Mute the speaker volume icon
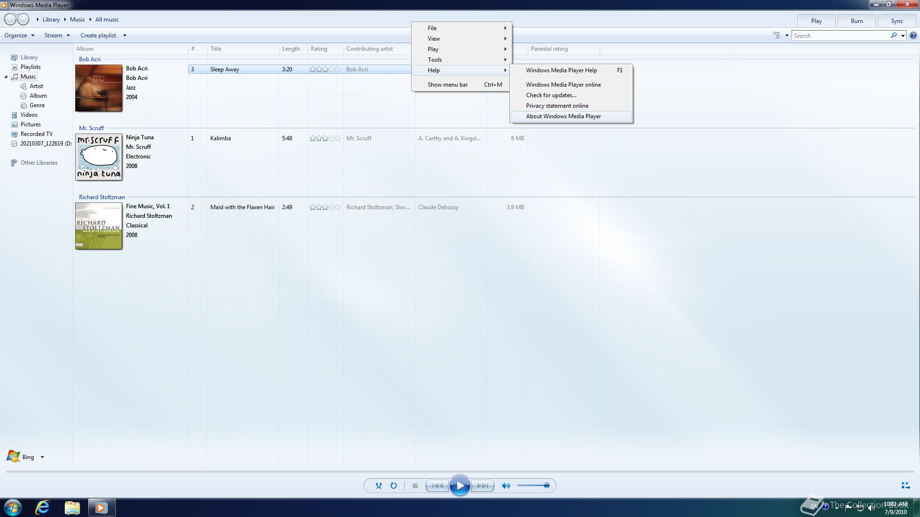 point(506,485)
